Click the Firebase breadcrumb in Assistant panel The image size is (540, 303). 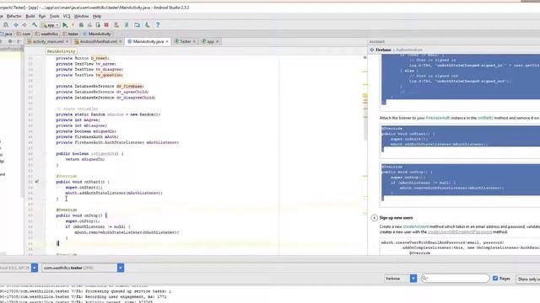pos(383,50)
